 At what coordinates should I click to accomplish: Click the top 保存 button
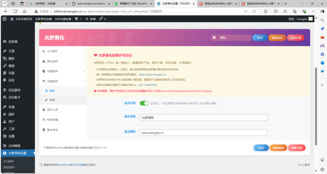[x=260, y=38]
